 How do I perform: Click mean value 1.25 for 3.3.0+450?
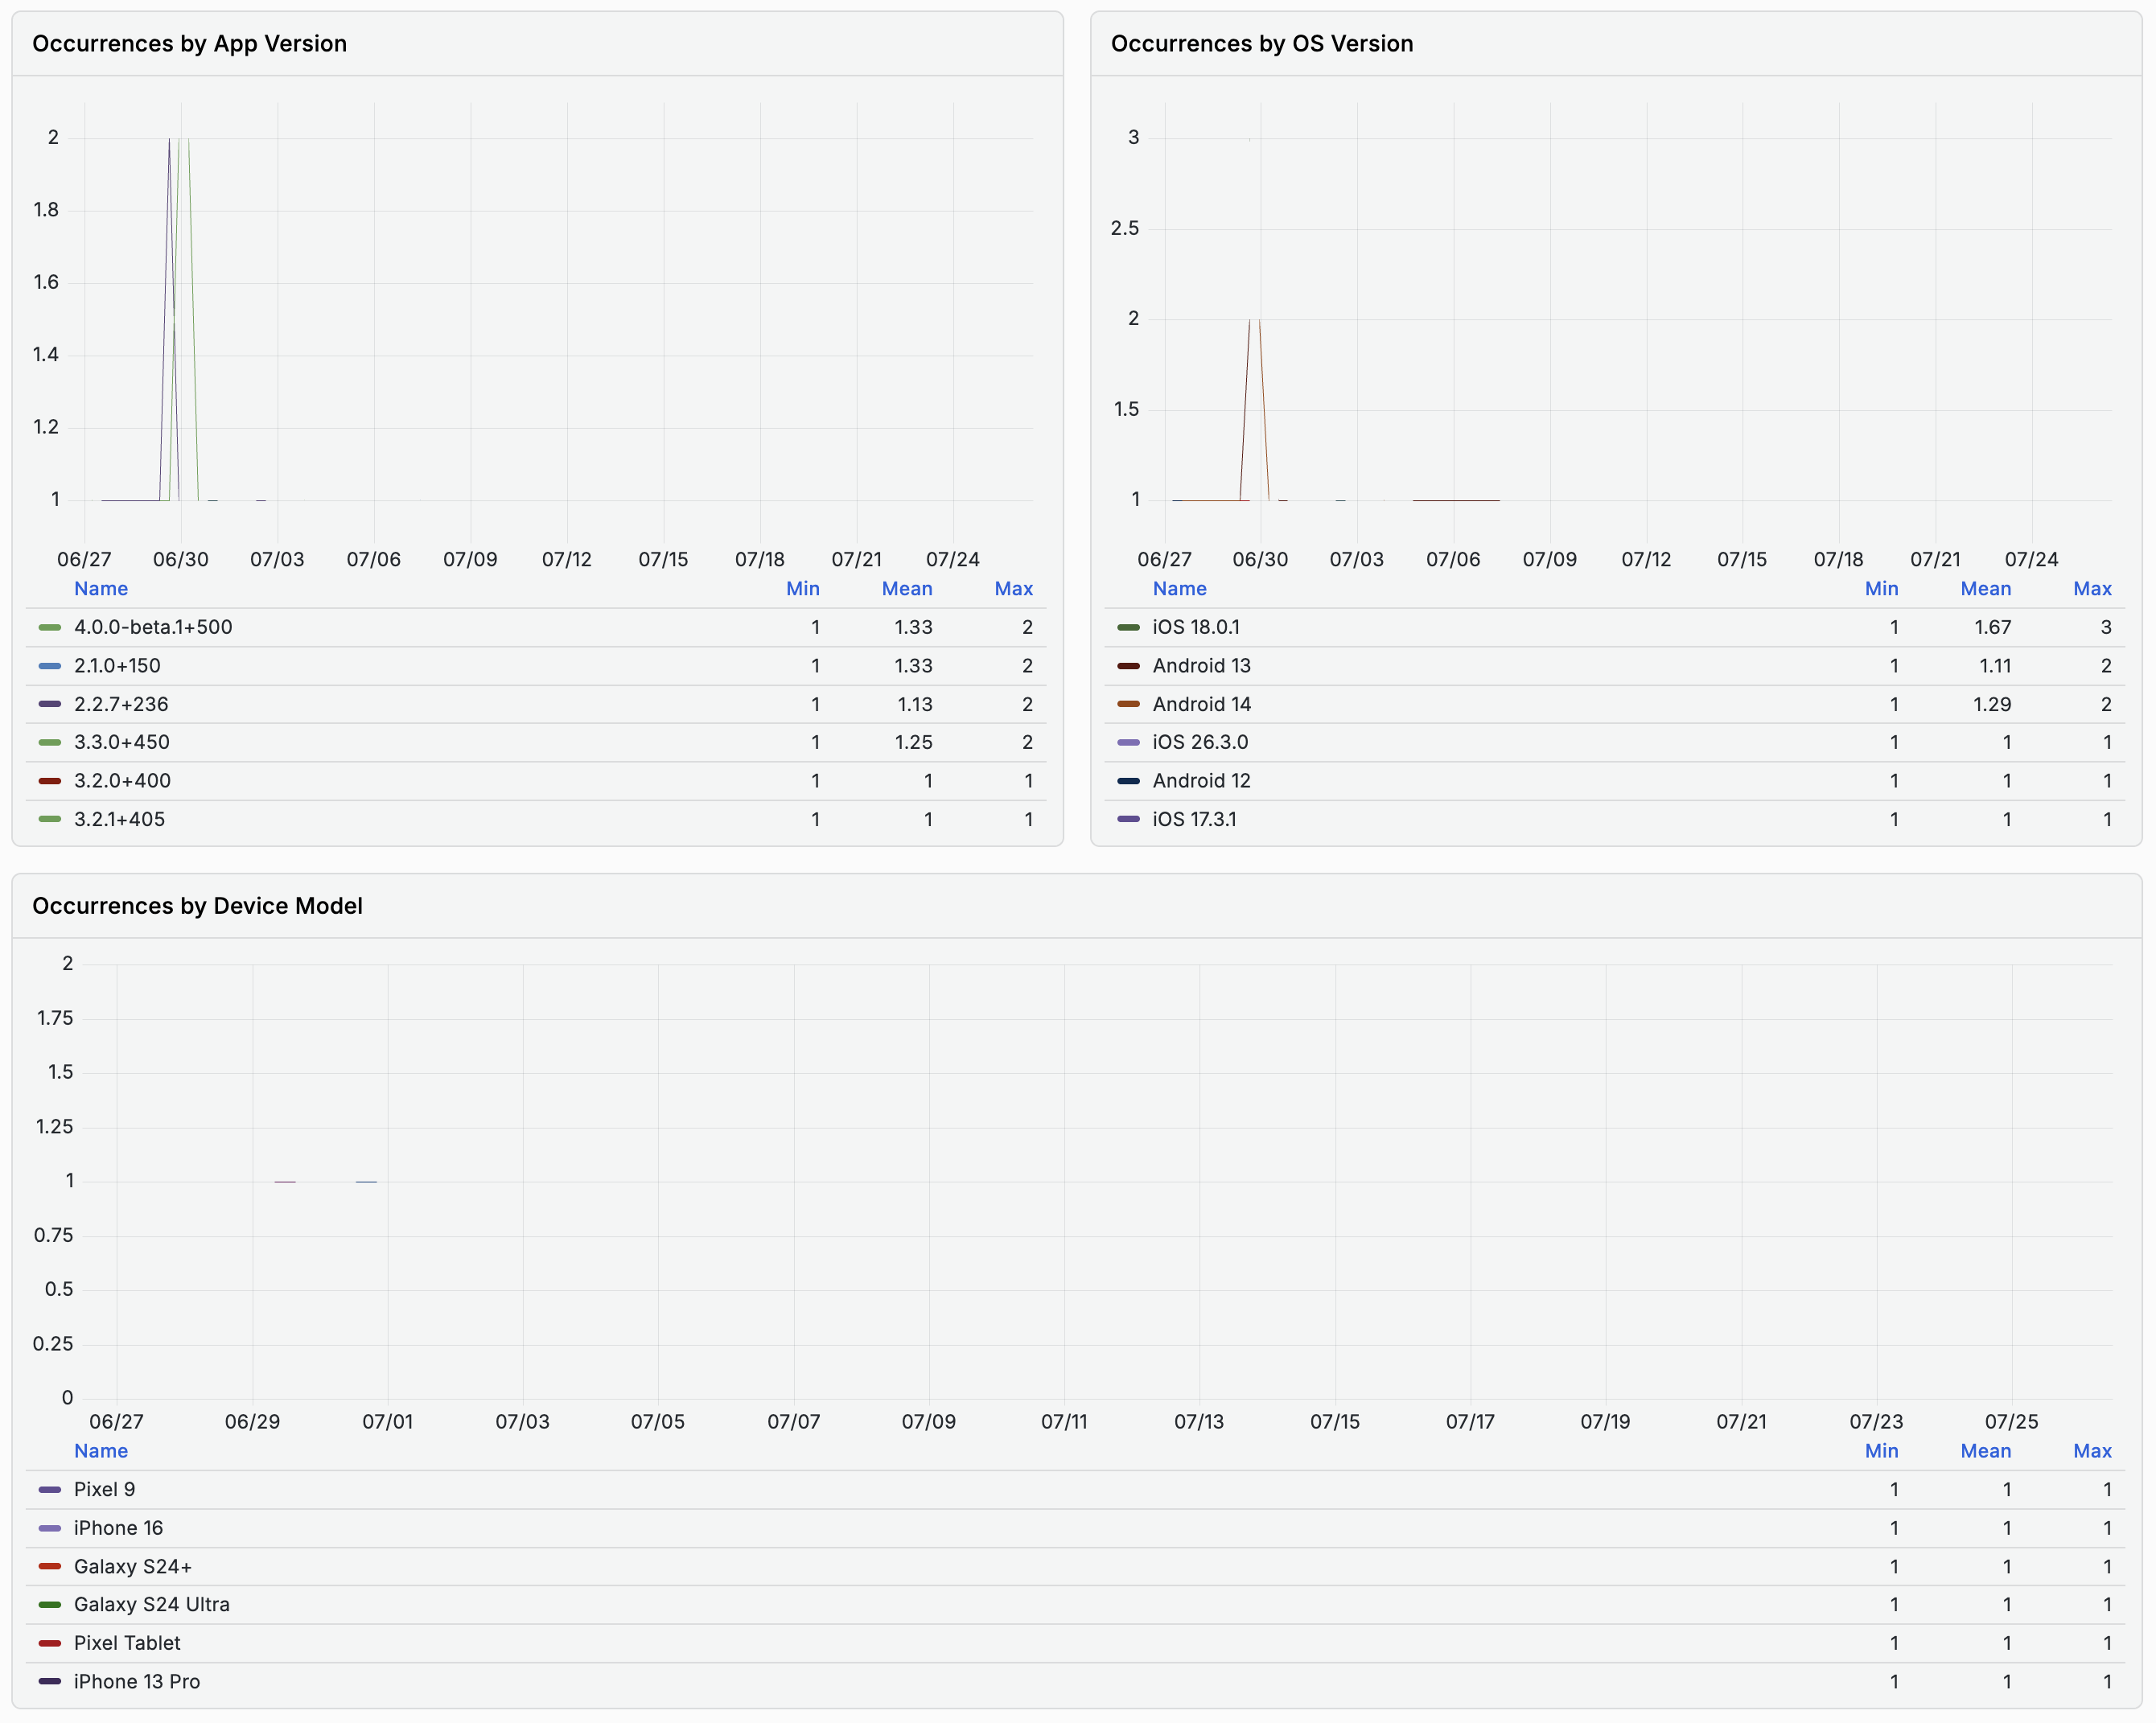coord(914,742)
